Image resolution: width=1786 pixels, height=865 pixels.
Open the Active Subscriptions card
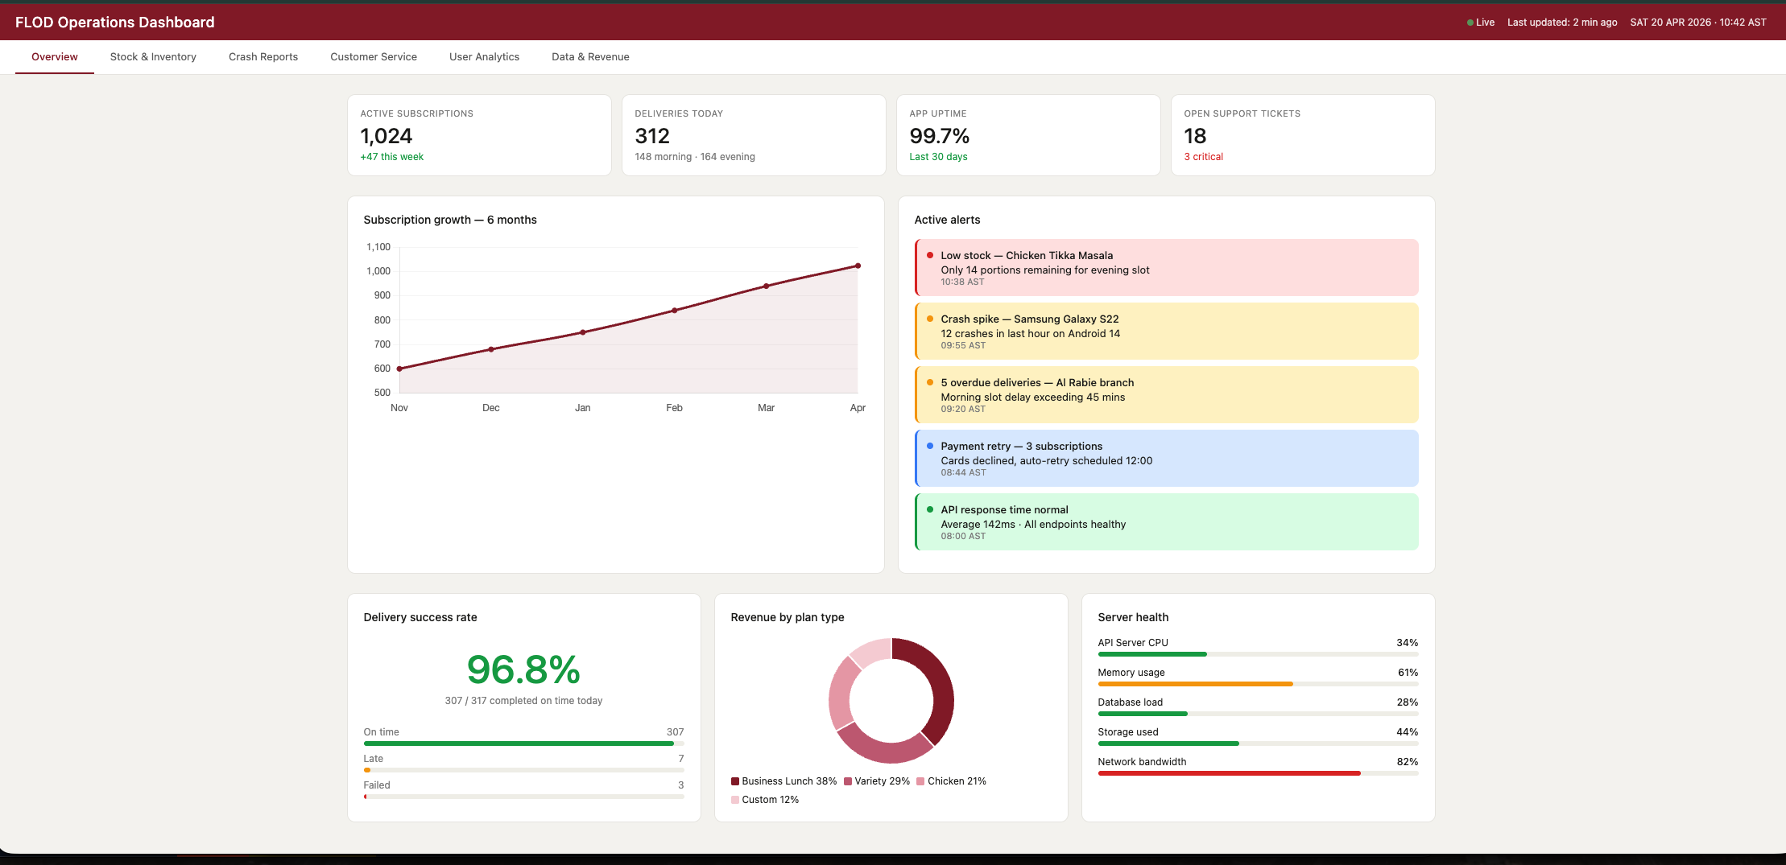(x=479, y=135)
